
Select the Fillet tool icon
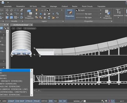coord(15,14)
